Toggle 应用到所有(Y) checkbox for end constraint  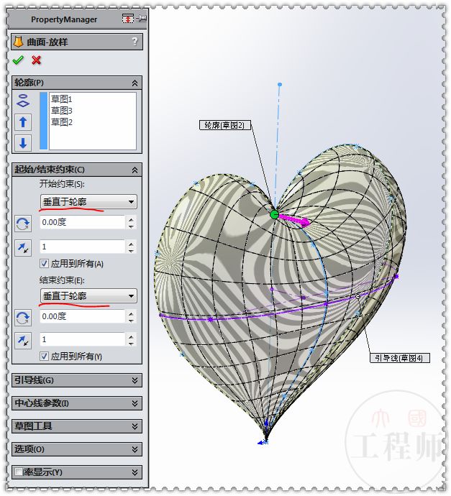point(45,356)
